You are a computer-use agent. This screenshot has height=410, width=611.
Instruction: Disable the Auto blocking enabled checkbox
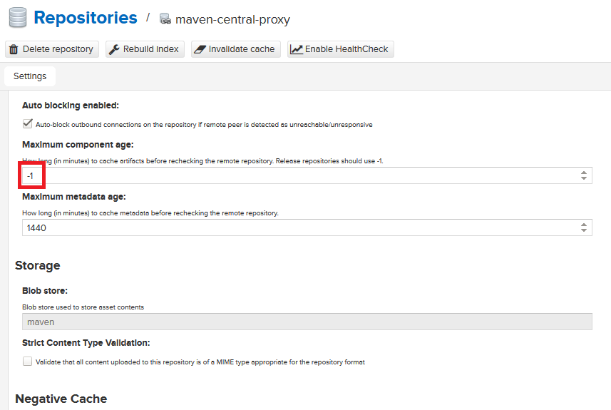pos(28,124)
